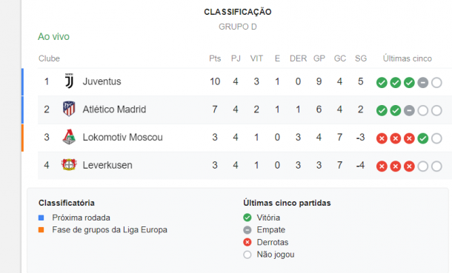Click the blue Próxima rodada swatch

coord(41,218)
